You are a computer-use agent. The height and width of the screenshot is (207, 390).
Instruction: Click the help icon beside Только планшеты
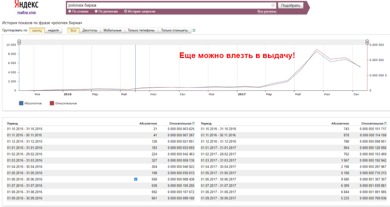pyautogui.click(x=194, y=31)
